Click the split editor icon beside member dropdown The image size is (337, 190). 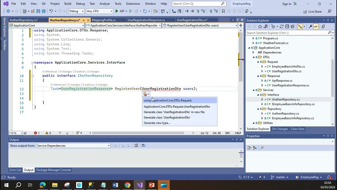[x=241, y=25]
